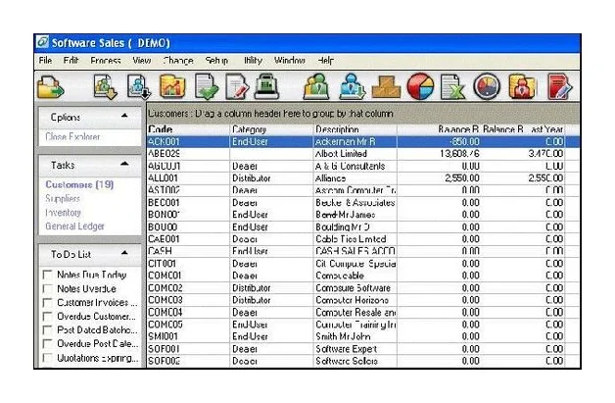Sort by the Description column header
This screenshot has width=615, height=403.
point(355,129)
